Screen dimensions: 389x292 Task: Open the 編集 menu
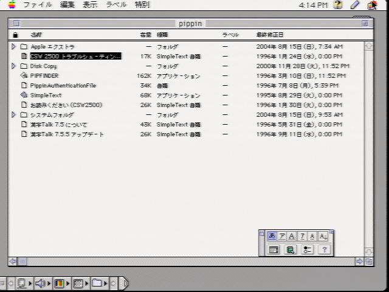67,4
